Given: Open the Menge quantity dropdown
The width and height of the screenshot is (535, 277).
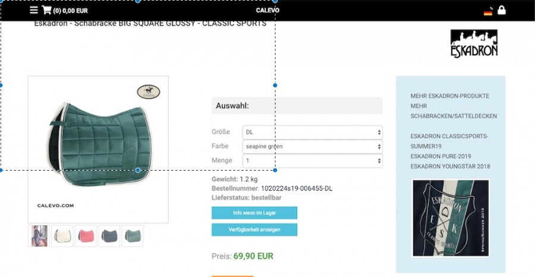Looking at the screenshot, I should tap(313, 160).
